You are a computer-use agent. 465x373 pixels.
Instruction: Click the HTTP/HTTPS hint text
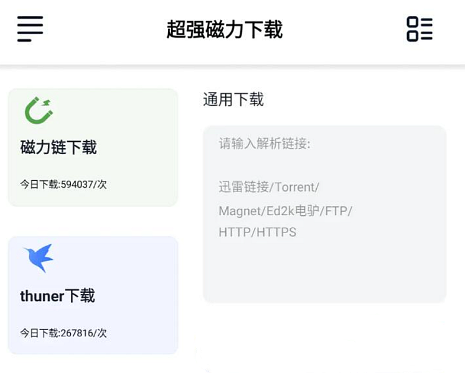tap(257, 233)
